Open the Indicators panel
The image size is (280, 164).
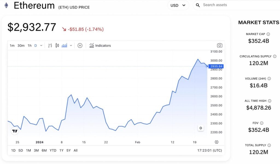click(100, 46)
